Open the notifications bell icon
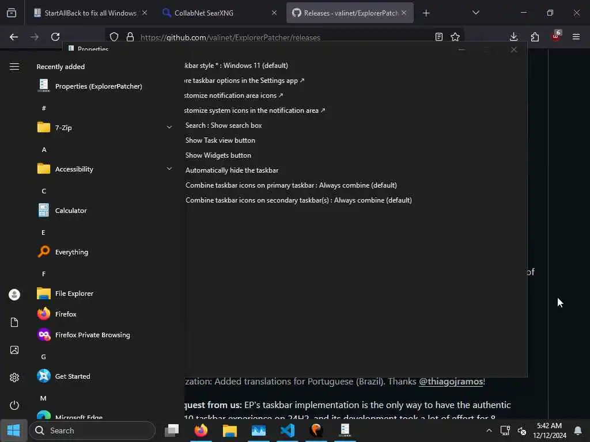Viewport: 590px width, 442px height. (577, 430)
